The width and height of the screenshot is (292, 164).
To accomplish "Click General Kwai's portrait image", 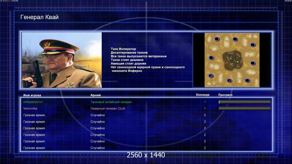I will click(x=62, y=60).
